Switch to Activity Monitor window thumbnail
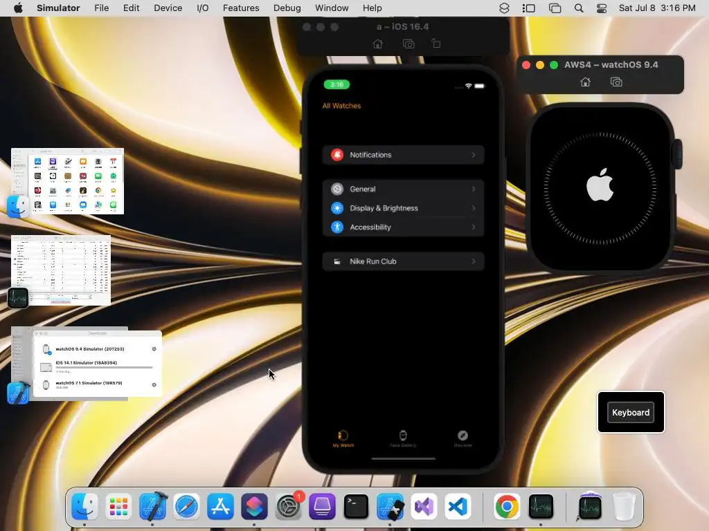709x531 pixels. 61,270
